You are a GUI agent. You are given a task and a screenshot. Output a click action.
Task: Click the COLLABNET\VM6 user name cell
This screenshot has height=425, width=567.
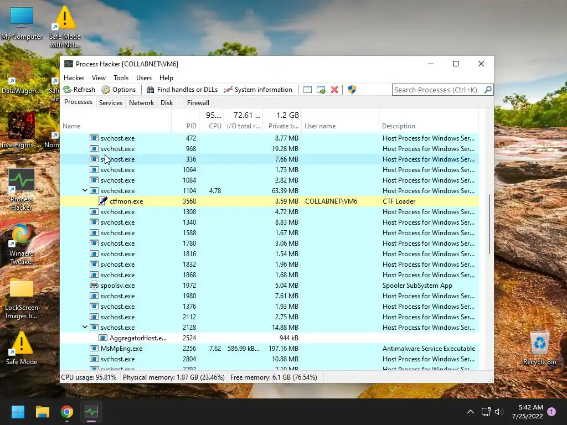(331, 201)
